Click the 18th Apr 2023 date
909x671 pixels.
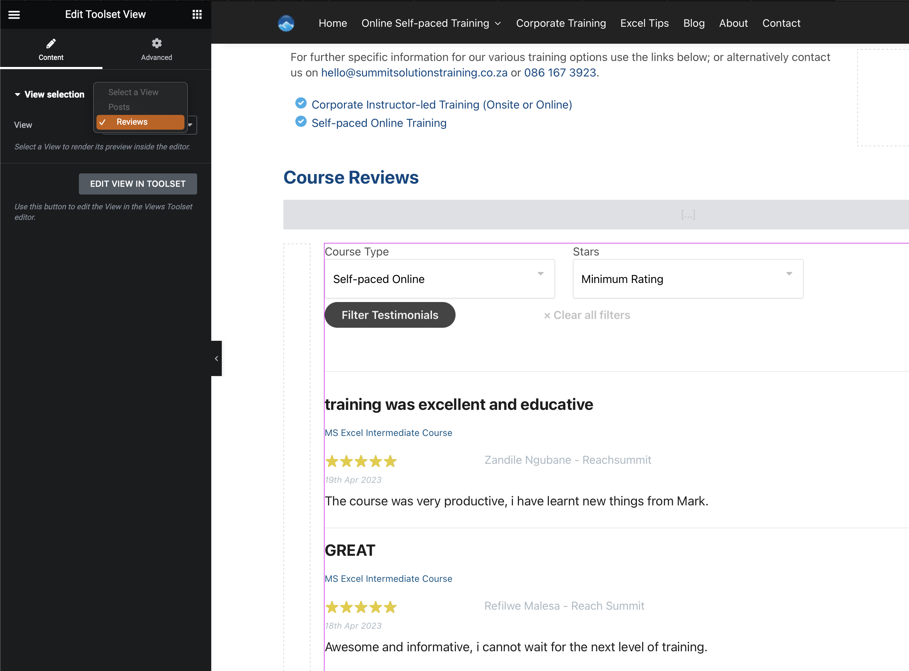[353, 626]
